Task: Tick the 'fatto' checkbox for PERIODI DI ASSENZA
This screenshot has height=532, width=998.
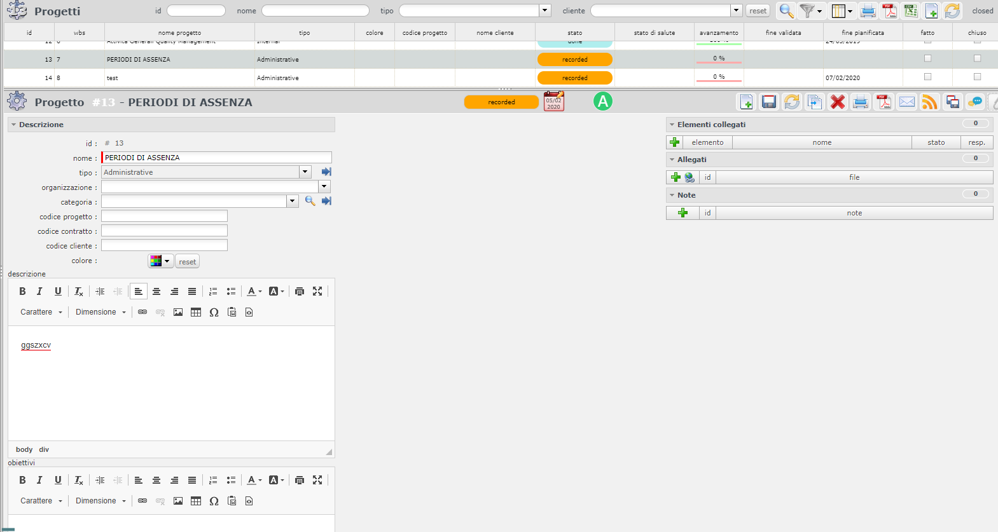Action: click(x=927, y=58)
